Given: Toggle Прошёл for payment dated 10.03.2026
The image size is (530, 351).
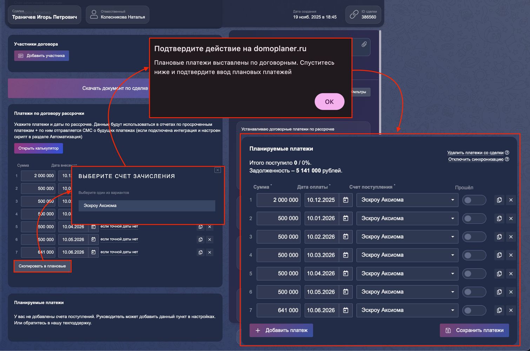Looking at the screenshot, I should 474,255.
